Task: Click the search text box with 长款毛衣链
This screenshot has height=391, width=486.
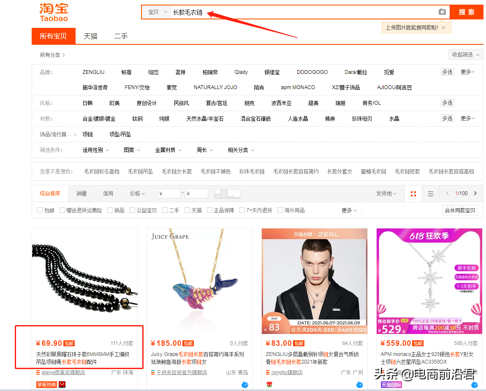Action: tap(303, 12)
